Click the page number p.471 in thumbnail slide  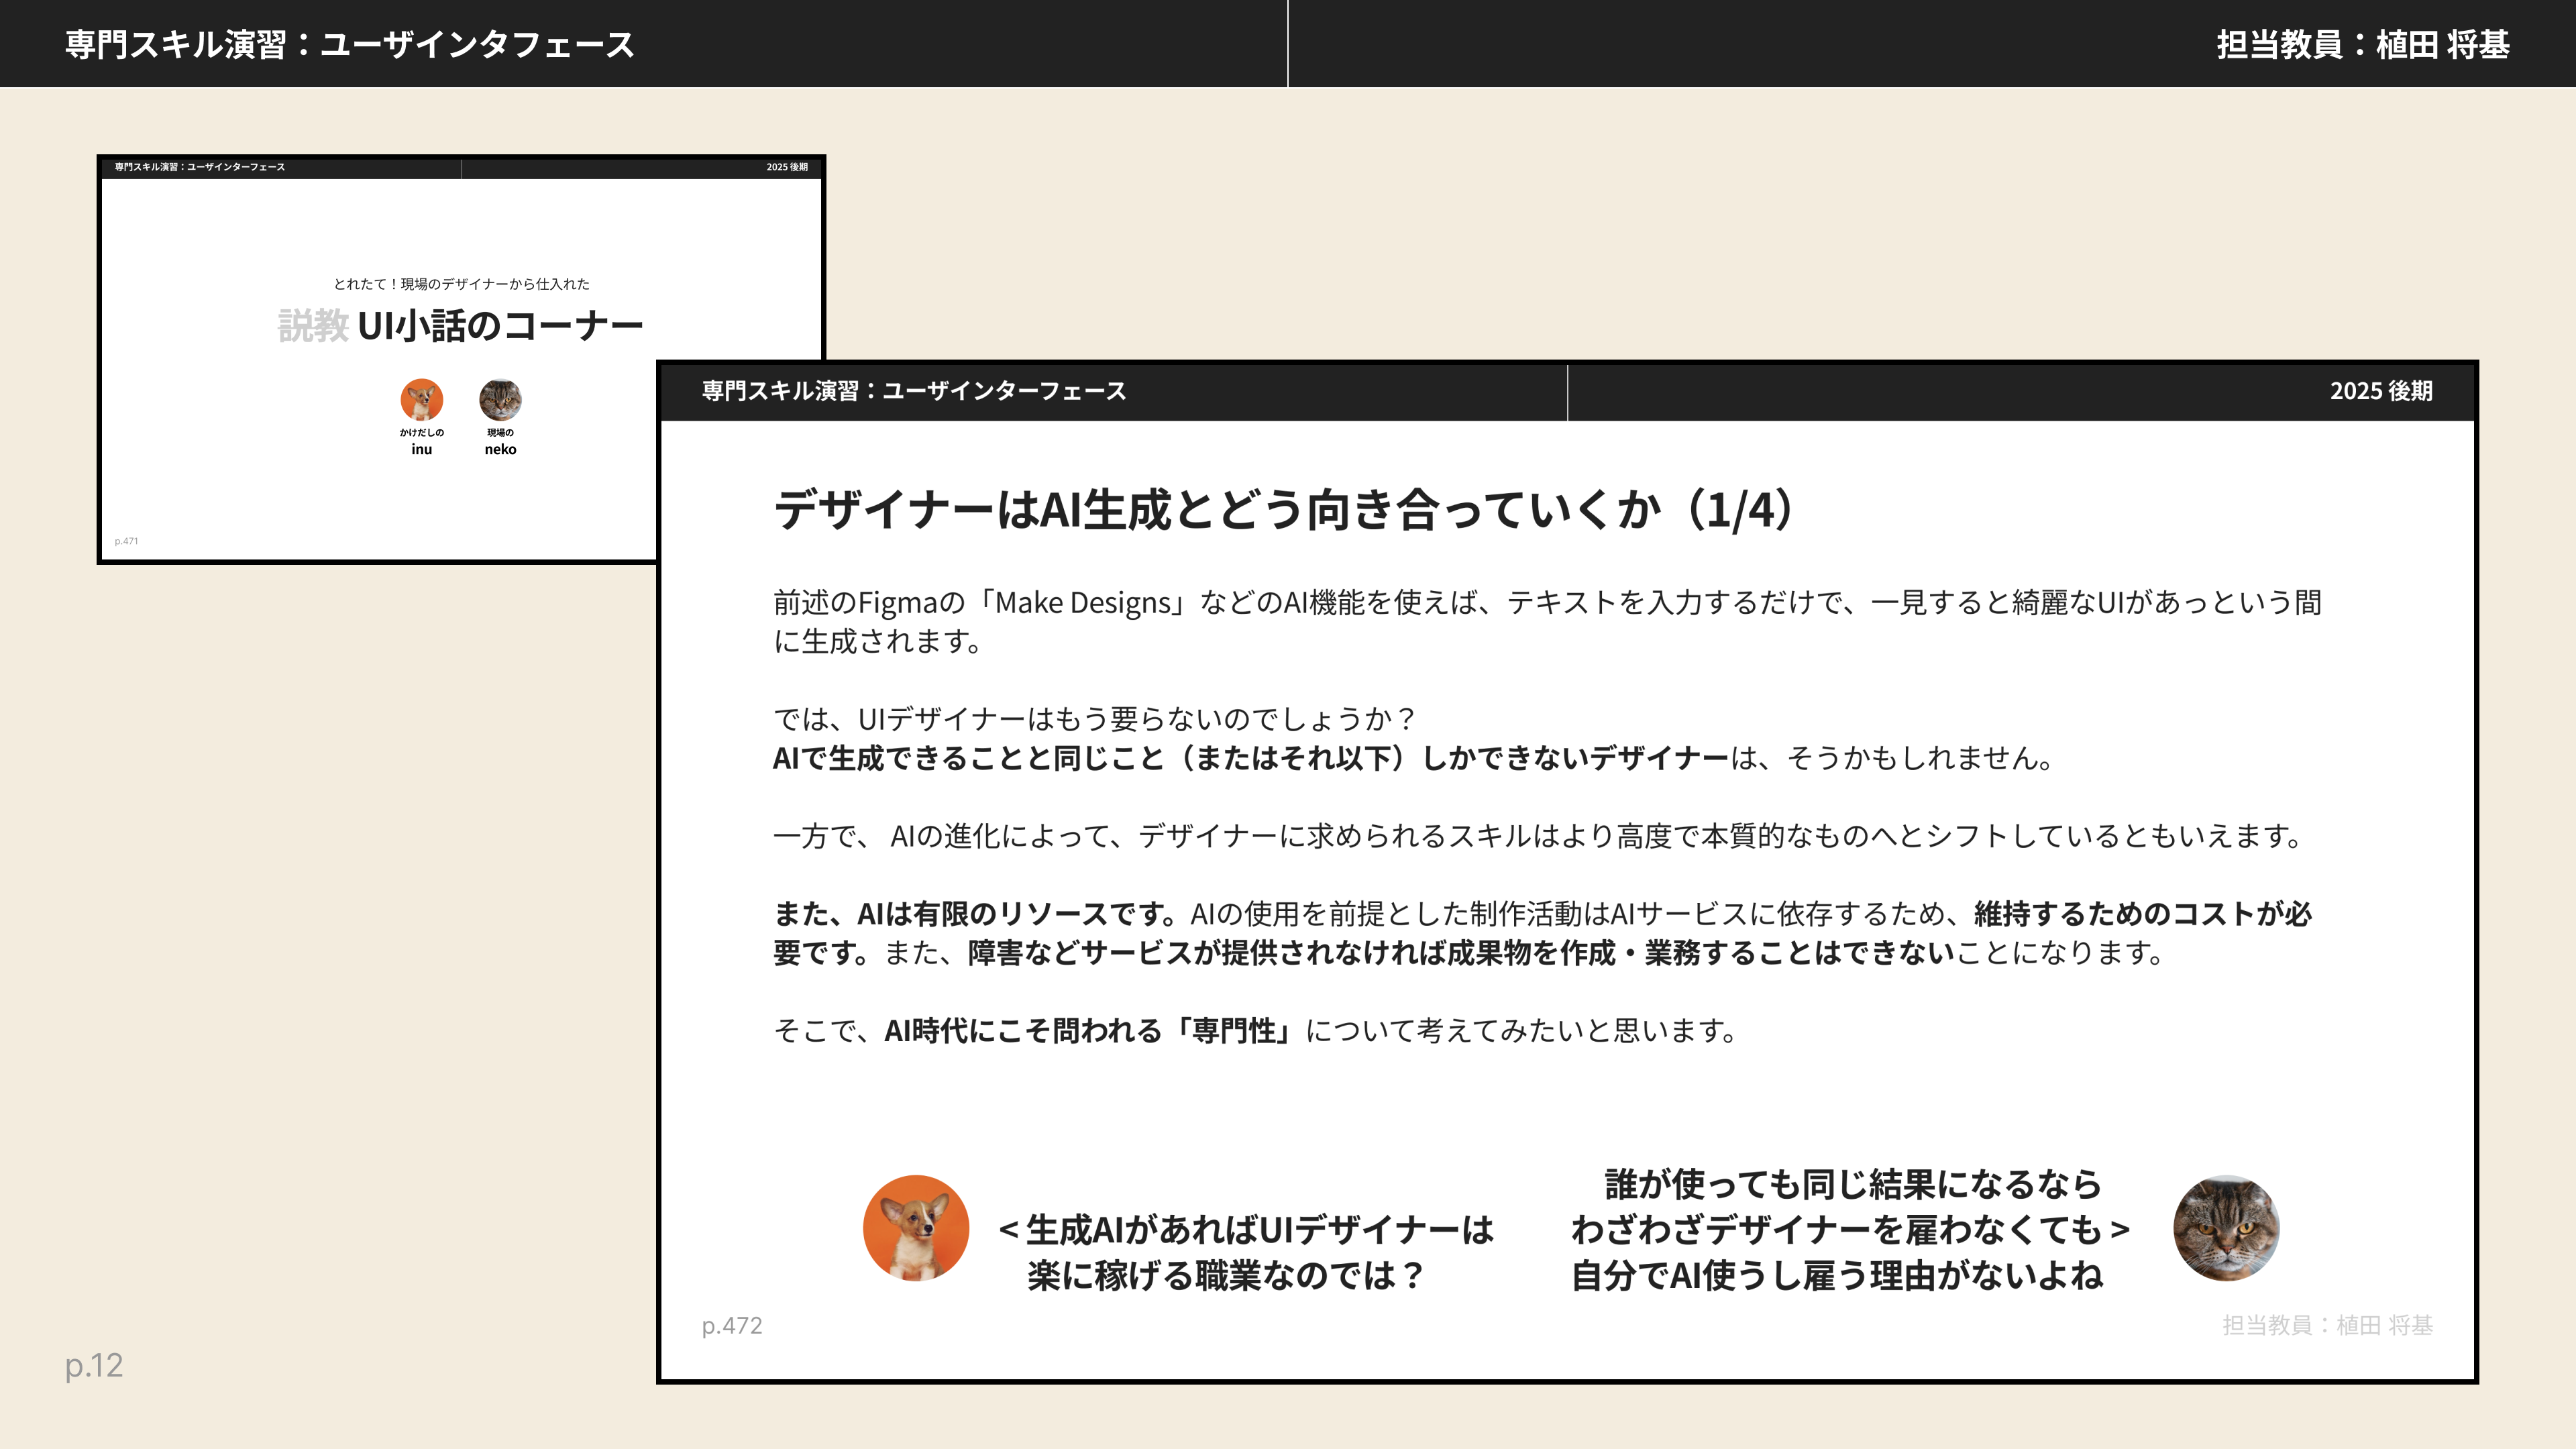point(126,541)
